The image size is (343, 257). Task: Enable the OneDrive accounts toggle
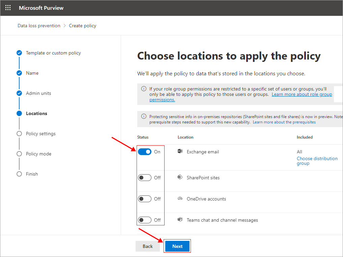click(x=145, y=199)
